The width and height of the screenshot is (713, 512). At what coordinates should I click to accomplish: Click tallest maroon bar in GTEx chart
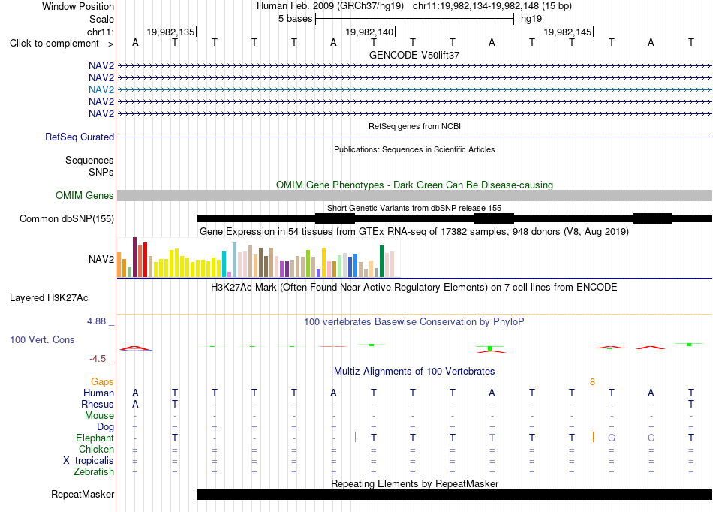[134, 257]
